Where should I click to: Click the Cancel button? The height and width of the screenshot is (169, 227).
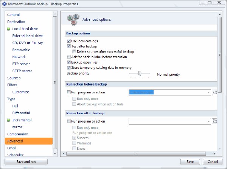coord(213,161)
